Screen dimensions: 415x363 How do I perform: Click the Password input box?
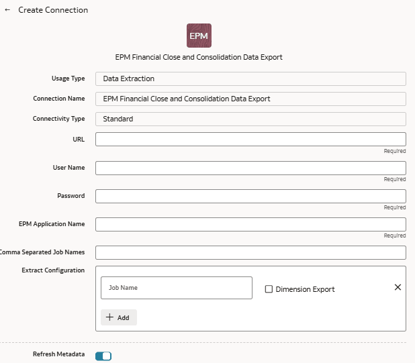click(x=250, y=196)
